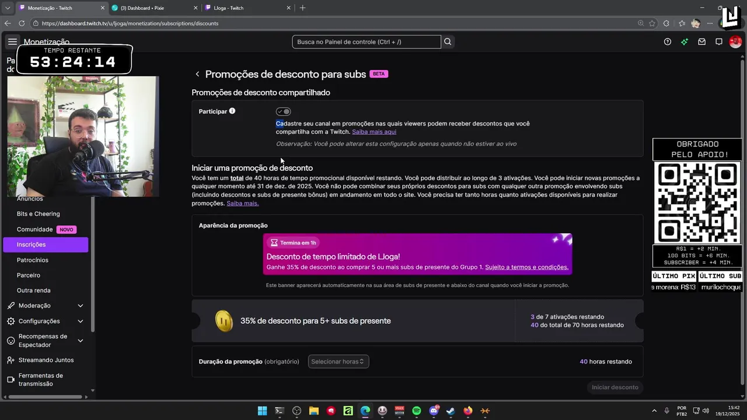The height and width of the screenshot is (420, 747).
Task: Open Patrocínios in sidebar
Action: [33, 260]
